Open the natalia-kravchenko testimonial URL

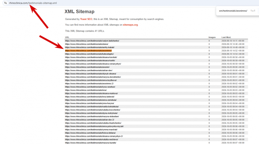pos(92,110)
